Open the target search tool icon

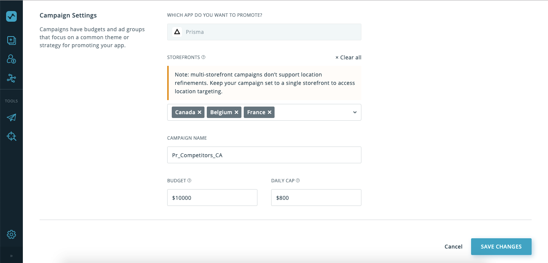click(11, 136)
